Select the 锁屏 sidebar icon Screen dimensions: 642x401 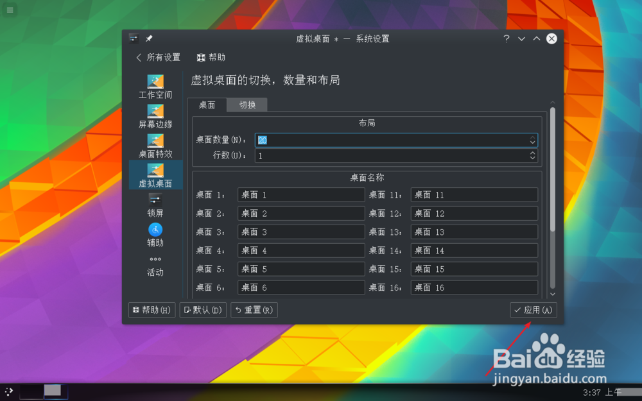coord(155,205)
